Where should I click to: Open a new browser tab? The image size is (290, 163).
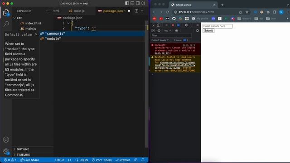coord(222,5)
